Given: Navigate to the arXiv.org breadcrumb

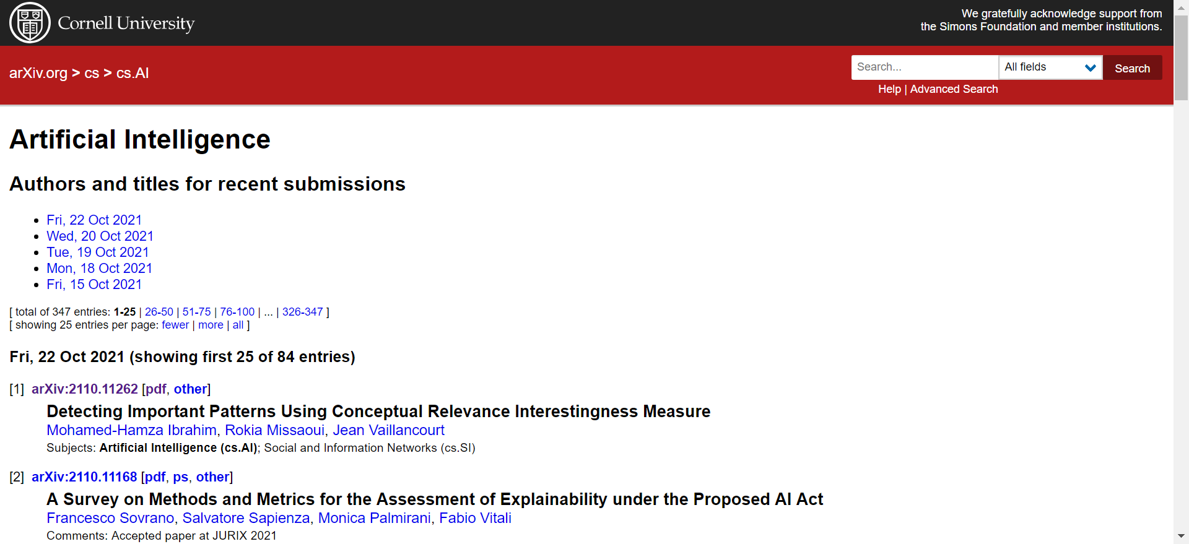Looking at the screenshot, I should coord(38,73).
